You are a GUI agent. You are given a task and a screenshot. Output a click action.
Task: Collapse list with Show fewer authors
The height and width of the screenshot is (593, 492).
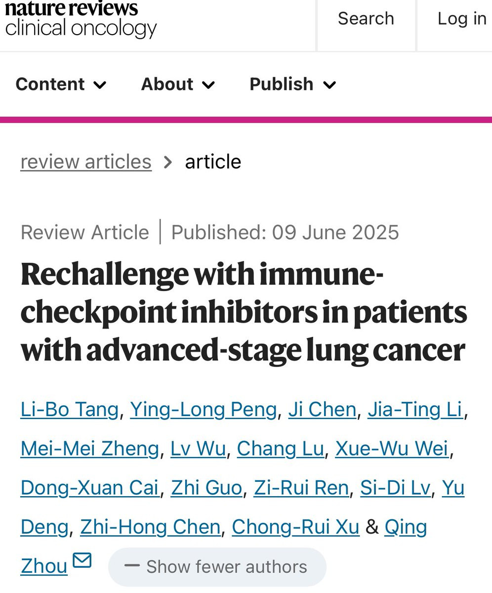click(x=217, y=567)
